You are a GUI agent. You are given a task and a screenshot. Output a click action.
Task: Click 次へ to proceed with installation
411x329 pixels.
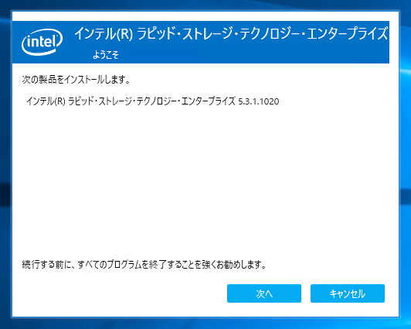264,293
